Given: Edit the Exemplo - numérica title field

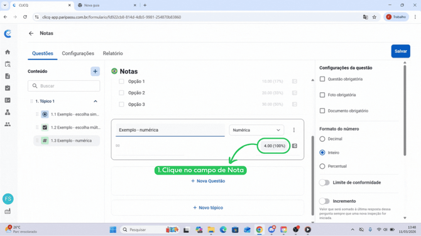Looking at the screenshot, I should pos(170,130).
